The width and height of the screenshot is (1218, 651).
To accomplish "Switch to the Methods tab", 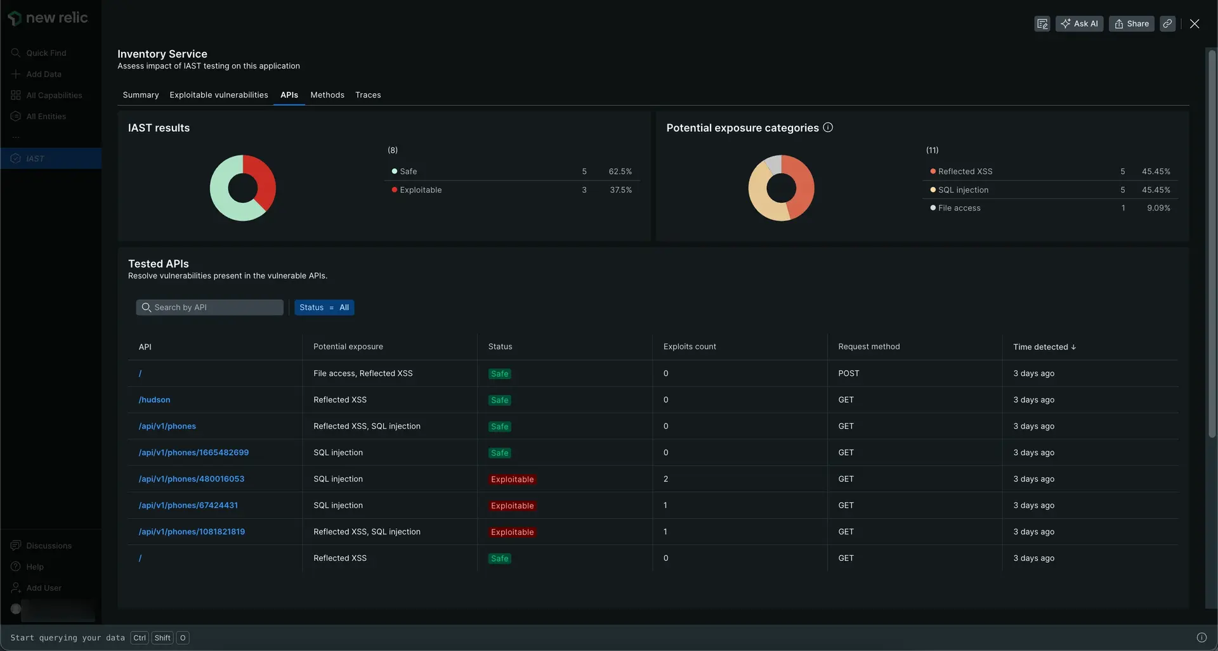I will point(327,95).
